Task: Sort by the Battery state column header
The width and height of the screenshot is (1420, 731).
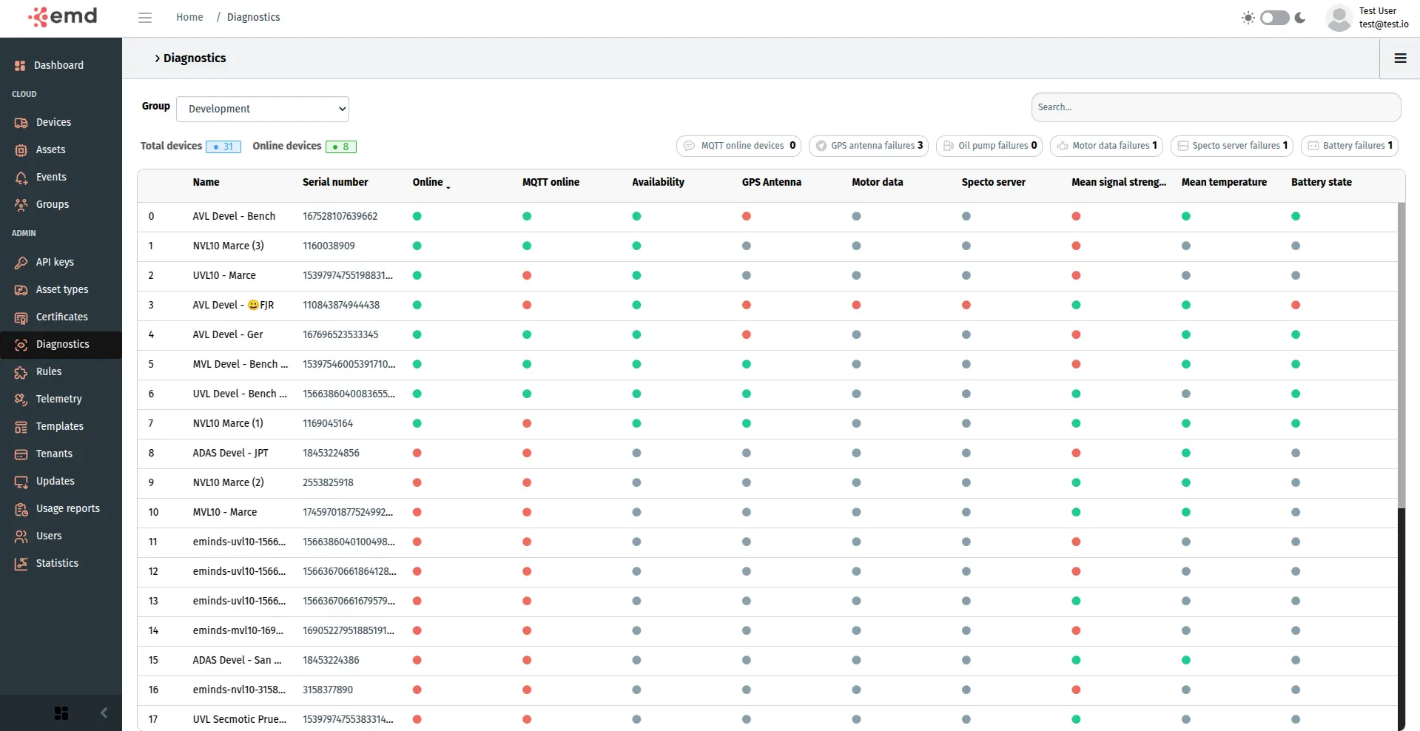Action: pos(1321,182)
